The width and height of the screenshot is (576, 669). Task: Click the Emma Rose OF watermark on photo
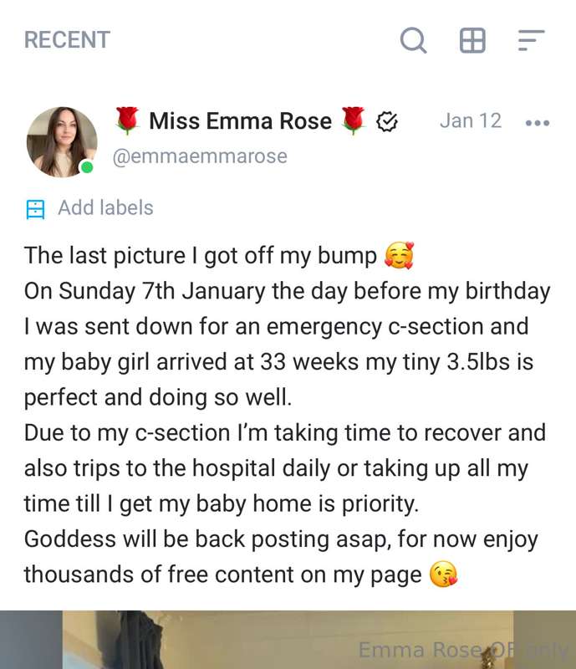click(x=463, y=651)
